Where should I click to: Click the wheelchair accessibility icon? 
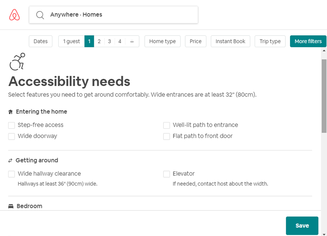[x=17, y=62]
